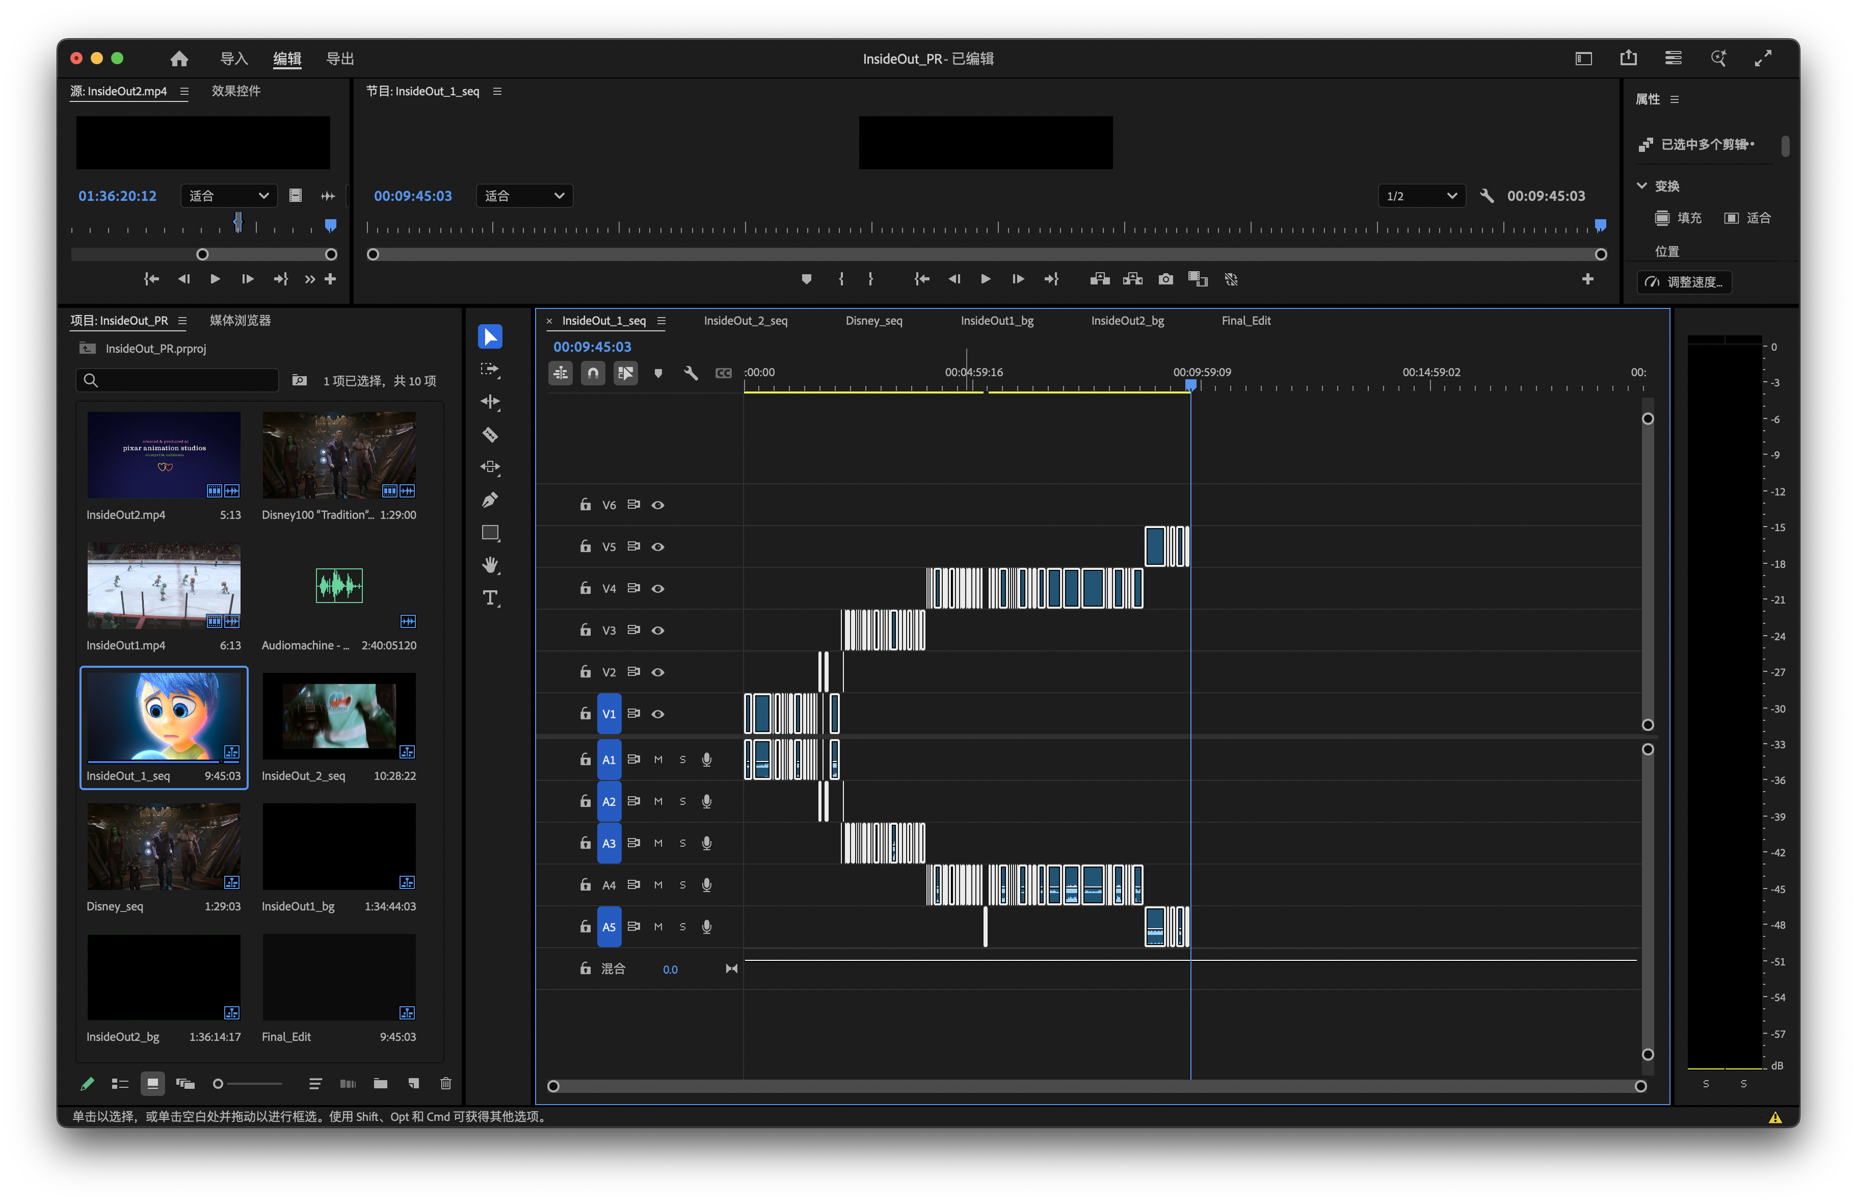Open timeline display settings wrench
The width and height of the screenshot is (1857, 1203).
coord(691,373)
